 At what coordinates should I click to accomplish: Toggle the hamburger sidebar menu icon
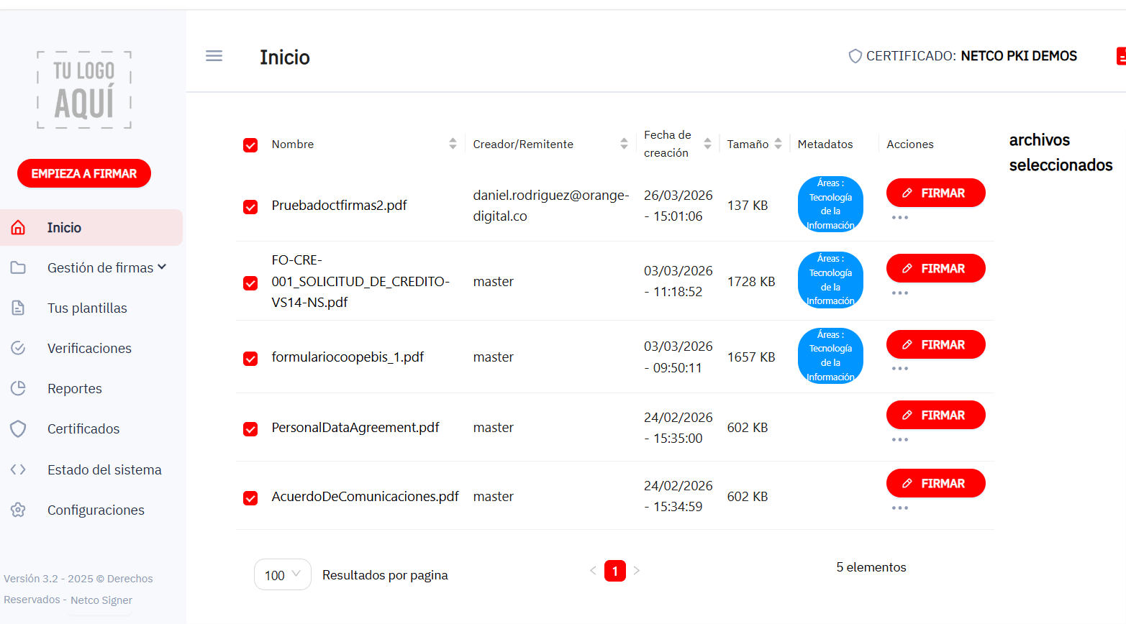pos(214,56)
